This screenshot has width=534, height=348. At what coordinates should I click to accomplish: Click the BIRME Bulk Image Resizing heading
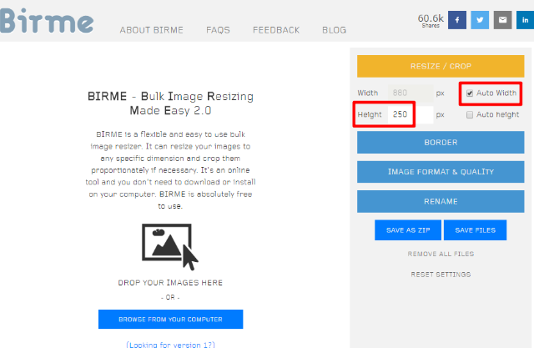(170, 103)
